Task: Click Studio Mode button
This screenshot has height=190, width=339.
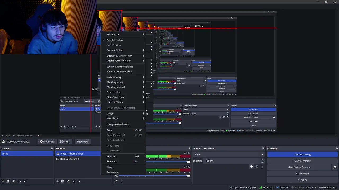Action: (x=302, y=174)
